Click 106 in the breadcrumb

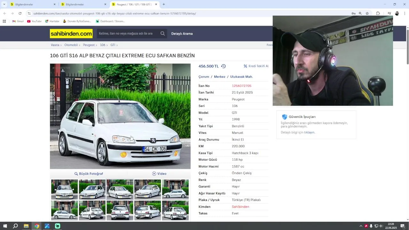(103, 45)
